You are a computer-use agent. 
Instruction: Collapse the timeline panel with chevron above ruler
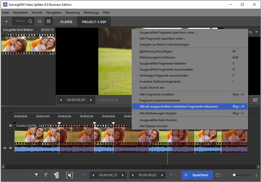pyautogui.click(x=3, y=106)
